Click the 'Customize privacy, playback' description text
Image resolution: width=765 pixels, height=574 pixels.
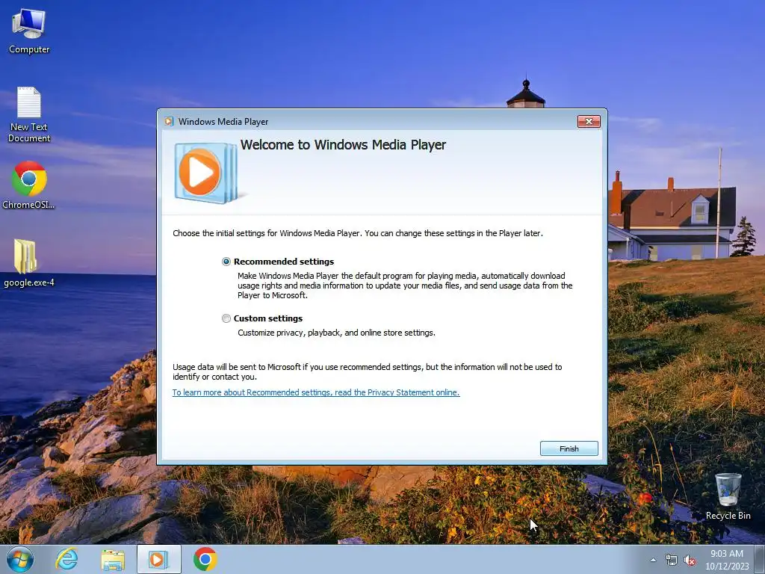coord(336,333)
